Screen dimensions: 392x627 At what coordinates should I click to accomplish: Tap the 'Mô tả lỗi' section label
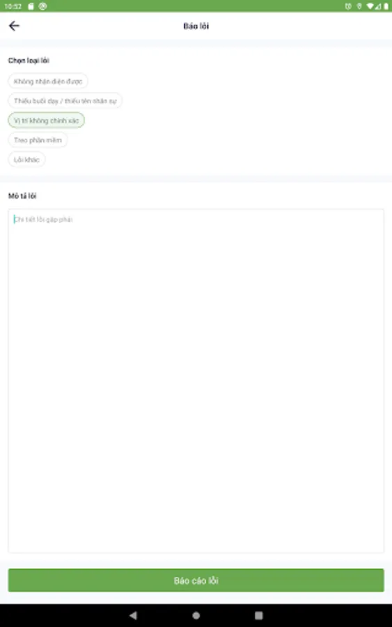tap(22, 196)
